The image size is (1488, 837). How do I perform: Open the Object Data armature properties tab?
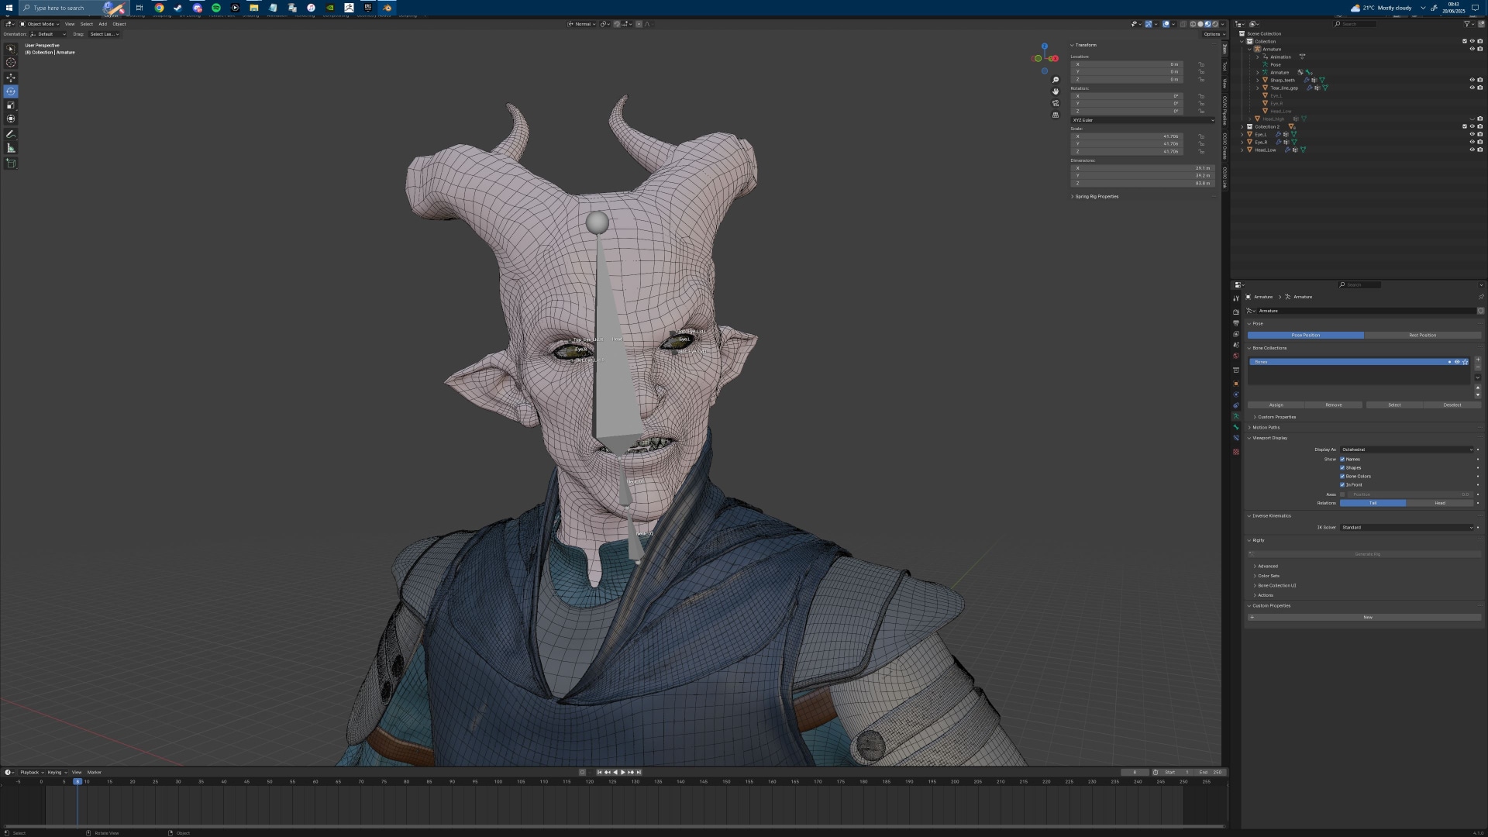point(1236,416)
